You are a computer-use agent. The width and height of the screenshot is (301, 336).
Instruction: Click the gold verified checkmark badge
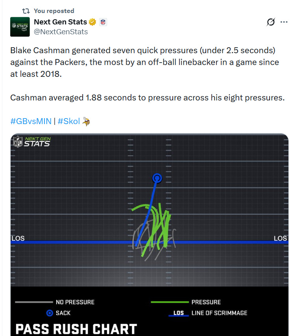click(x=92, y=22)
